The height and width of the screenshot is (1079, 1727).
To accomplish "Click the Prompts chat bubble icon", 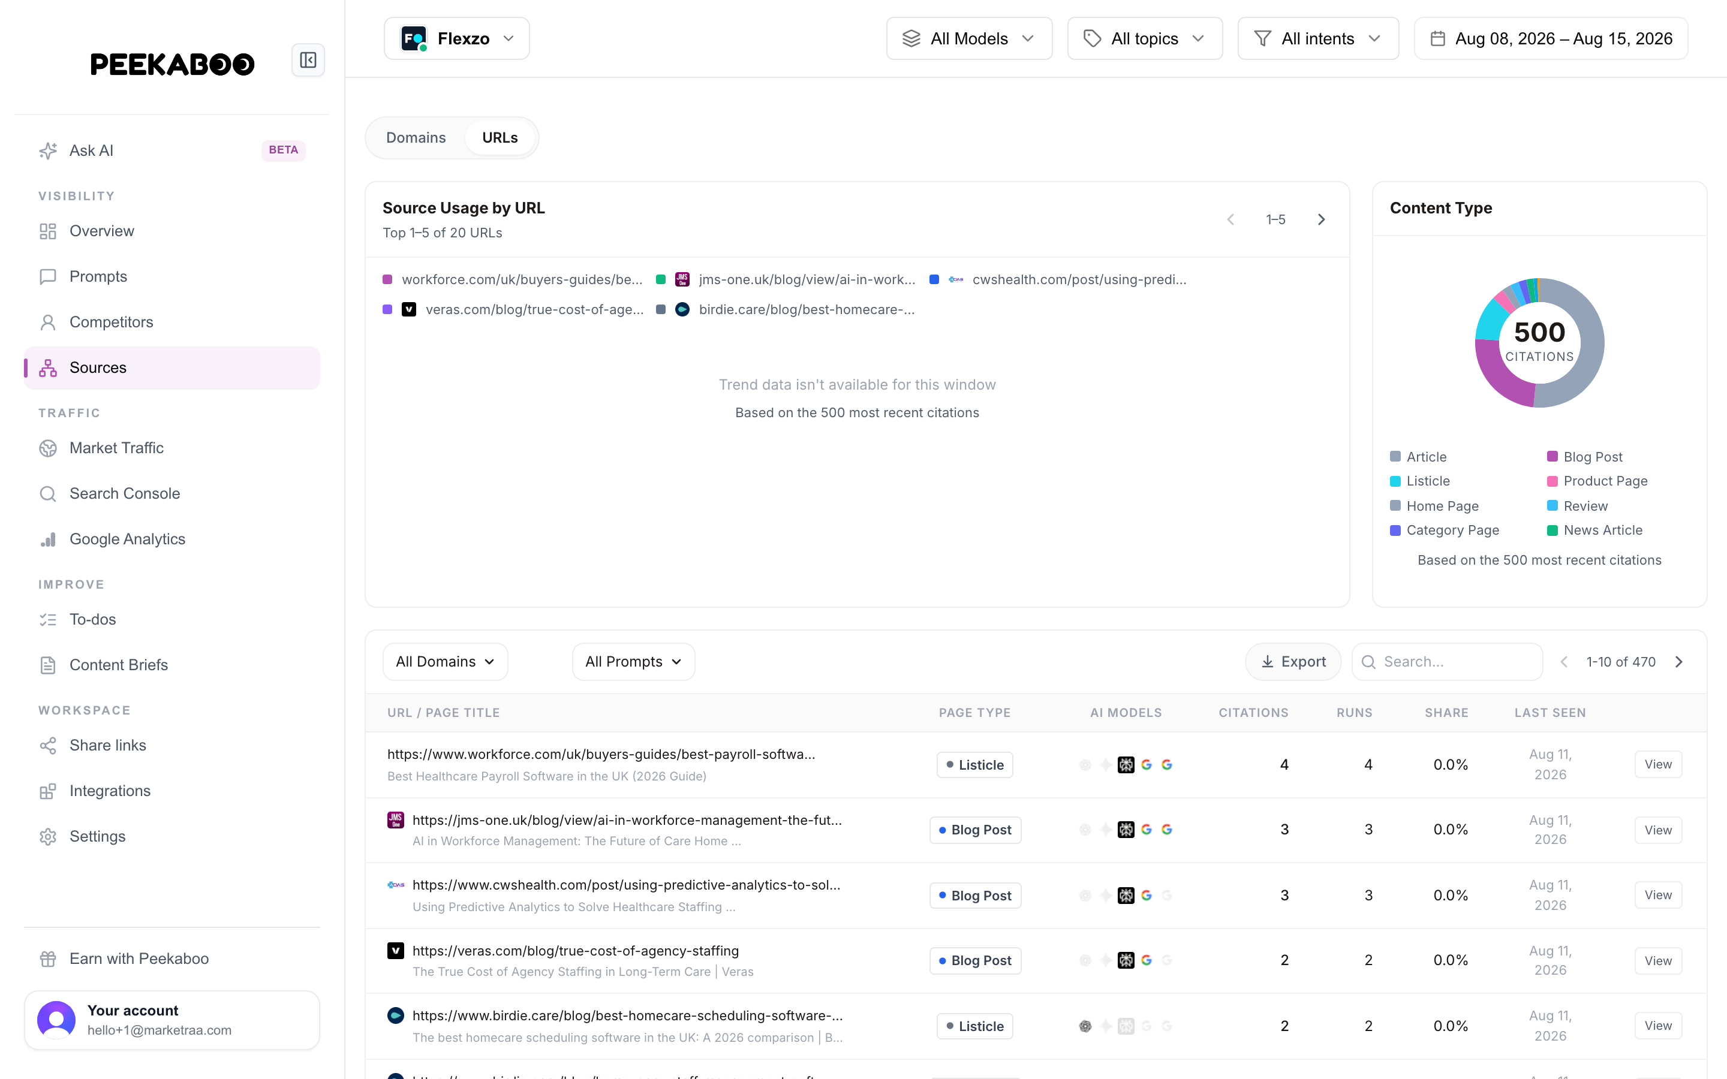I will (48, 277).
